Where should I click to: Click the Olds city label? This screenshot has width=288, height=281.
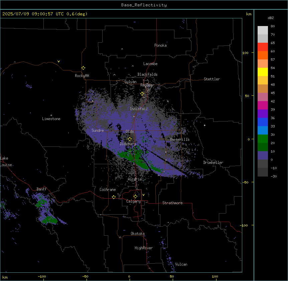[130, 131]
